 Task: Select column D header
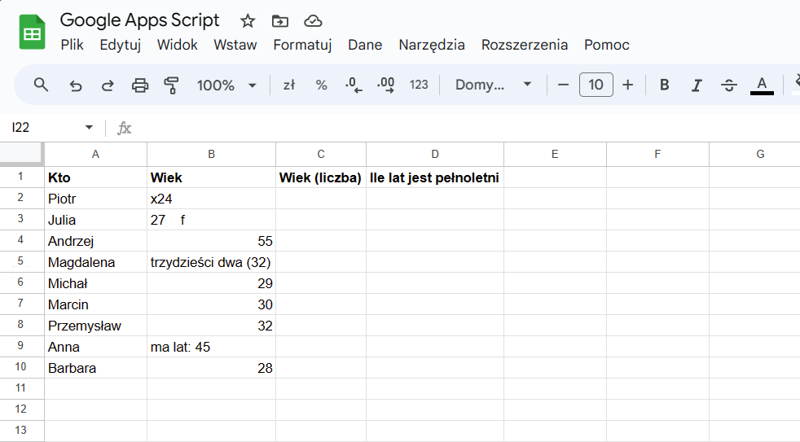click(435, 154)
